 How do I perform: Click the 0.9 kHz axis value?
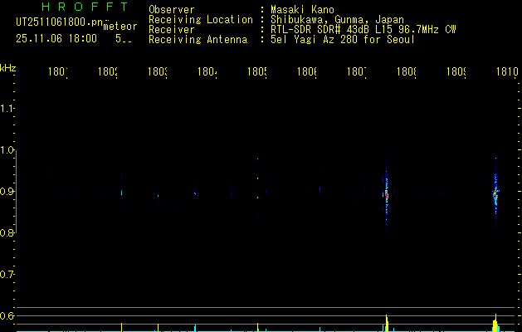(x=7, y=192)
